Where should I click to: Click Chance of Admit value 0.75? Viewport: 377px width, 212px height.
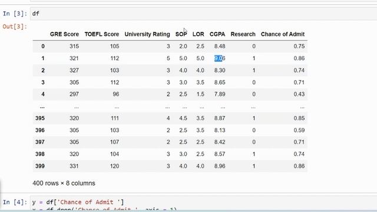pyautogui.click(x=299, y=46)
